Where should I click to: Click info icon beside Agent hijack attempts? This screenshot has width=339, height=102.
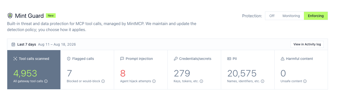tap(154, 81)
